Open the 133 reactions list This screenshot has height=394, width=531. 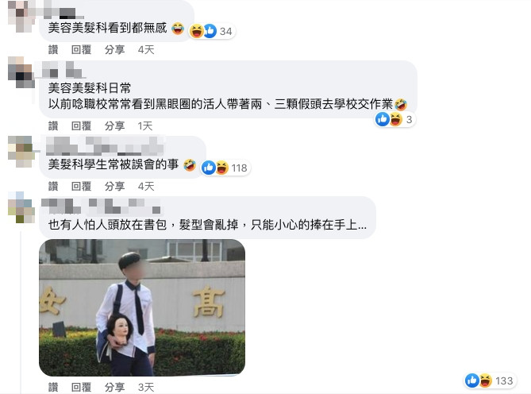pos(490,380)
